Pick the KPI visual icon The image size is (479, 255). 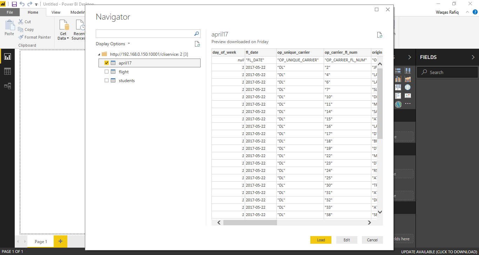[408, 96]
